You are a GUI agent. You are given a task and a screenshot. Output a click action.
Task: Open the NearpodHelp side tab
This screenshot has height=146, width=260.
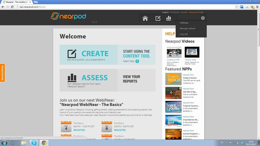(x=2, y=73)
